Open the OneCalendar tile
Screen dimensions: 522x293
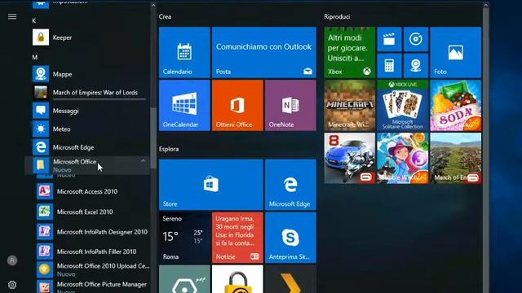(184, 105)
